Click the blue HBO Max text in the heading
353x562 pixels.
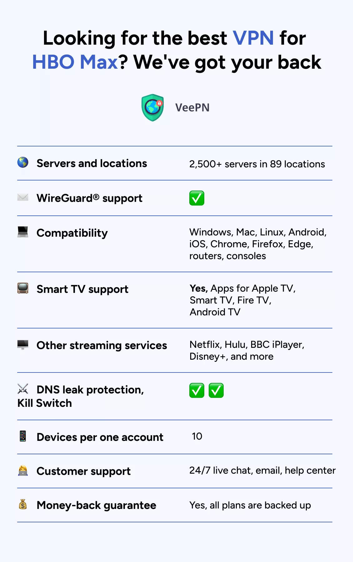click(75, 62)
